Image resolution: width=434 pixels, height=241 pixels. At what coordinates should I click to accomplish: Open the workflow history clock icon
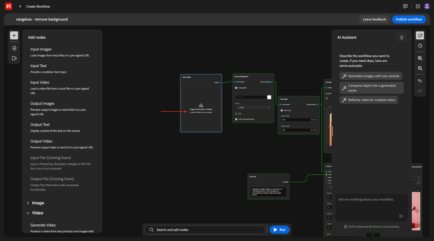tap(420, 46)
